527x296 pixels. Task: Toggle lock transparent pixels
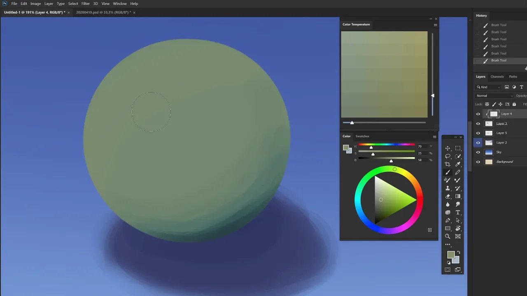[x=487, y=104]
